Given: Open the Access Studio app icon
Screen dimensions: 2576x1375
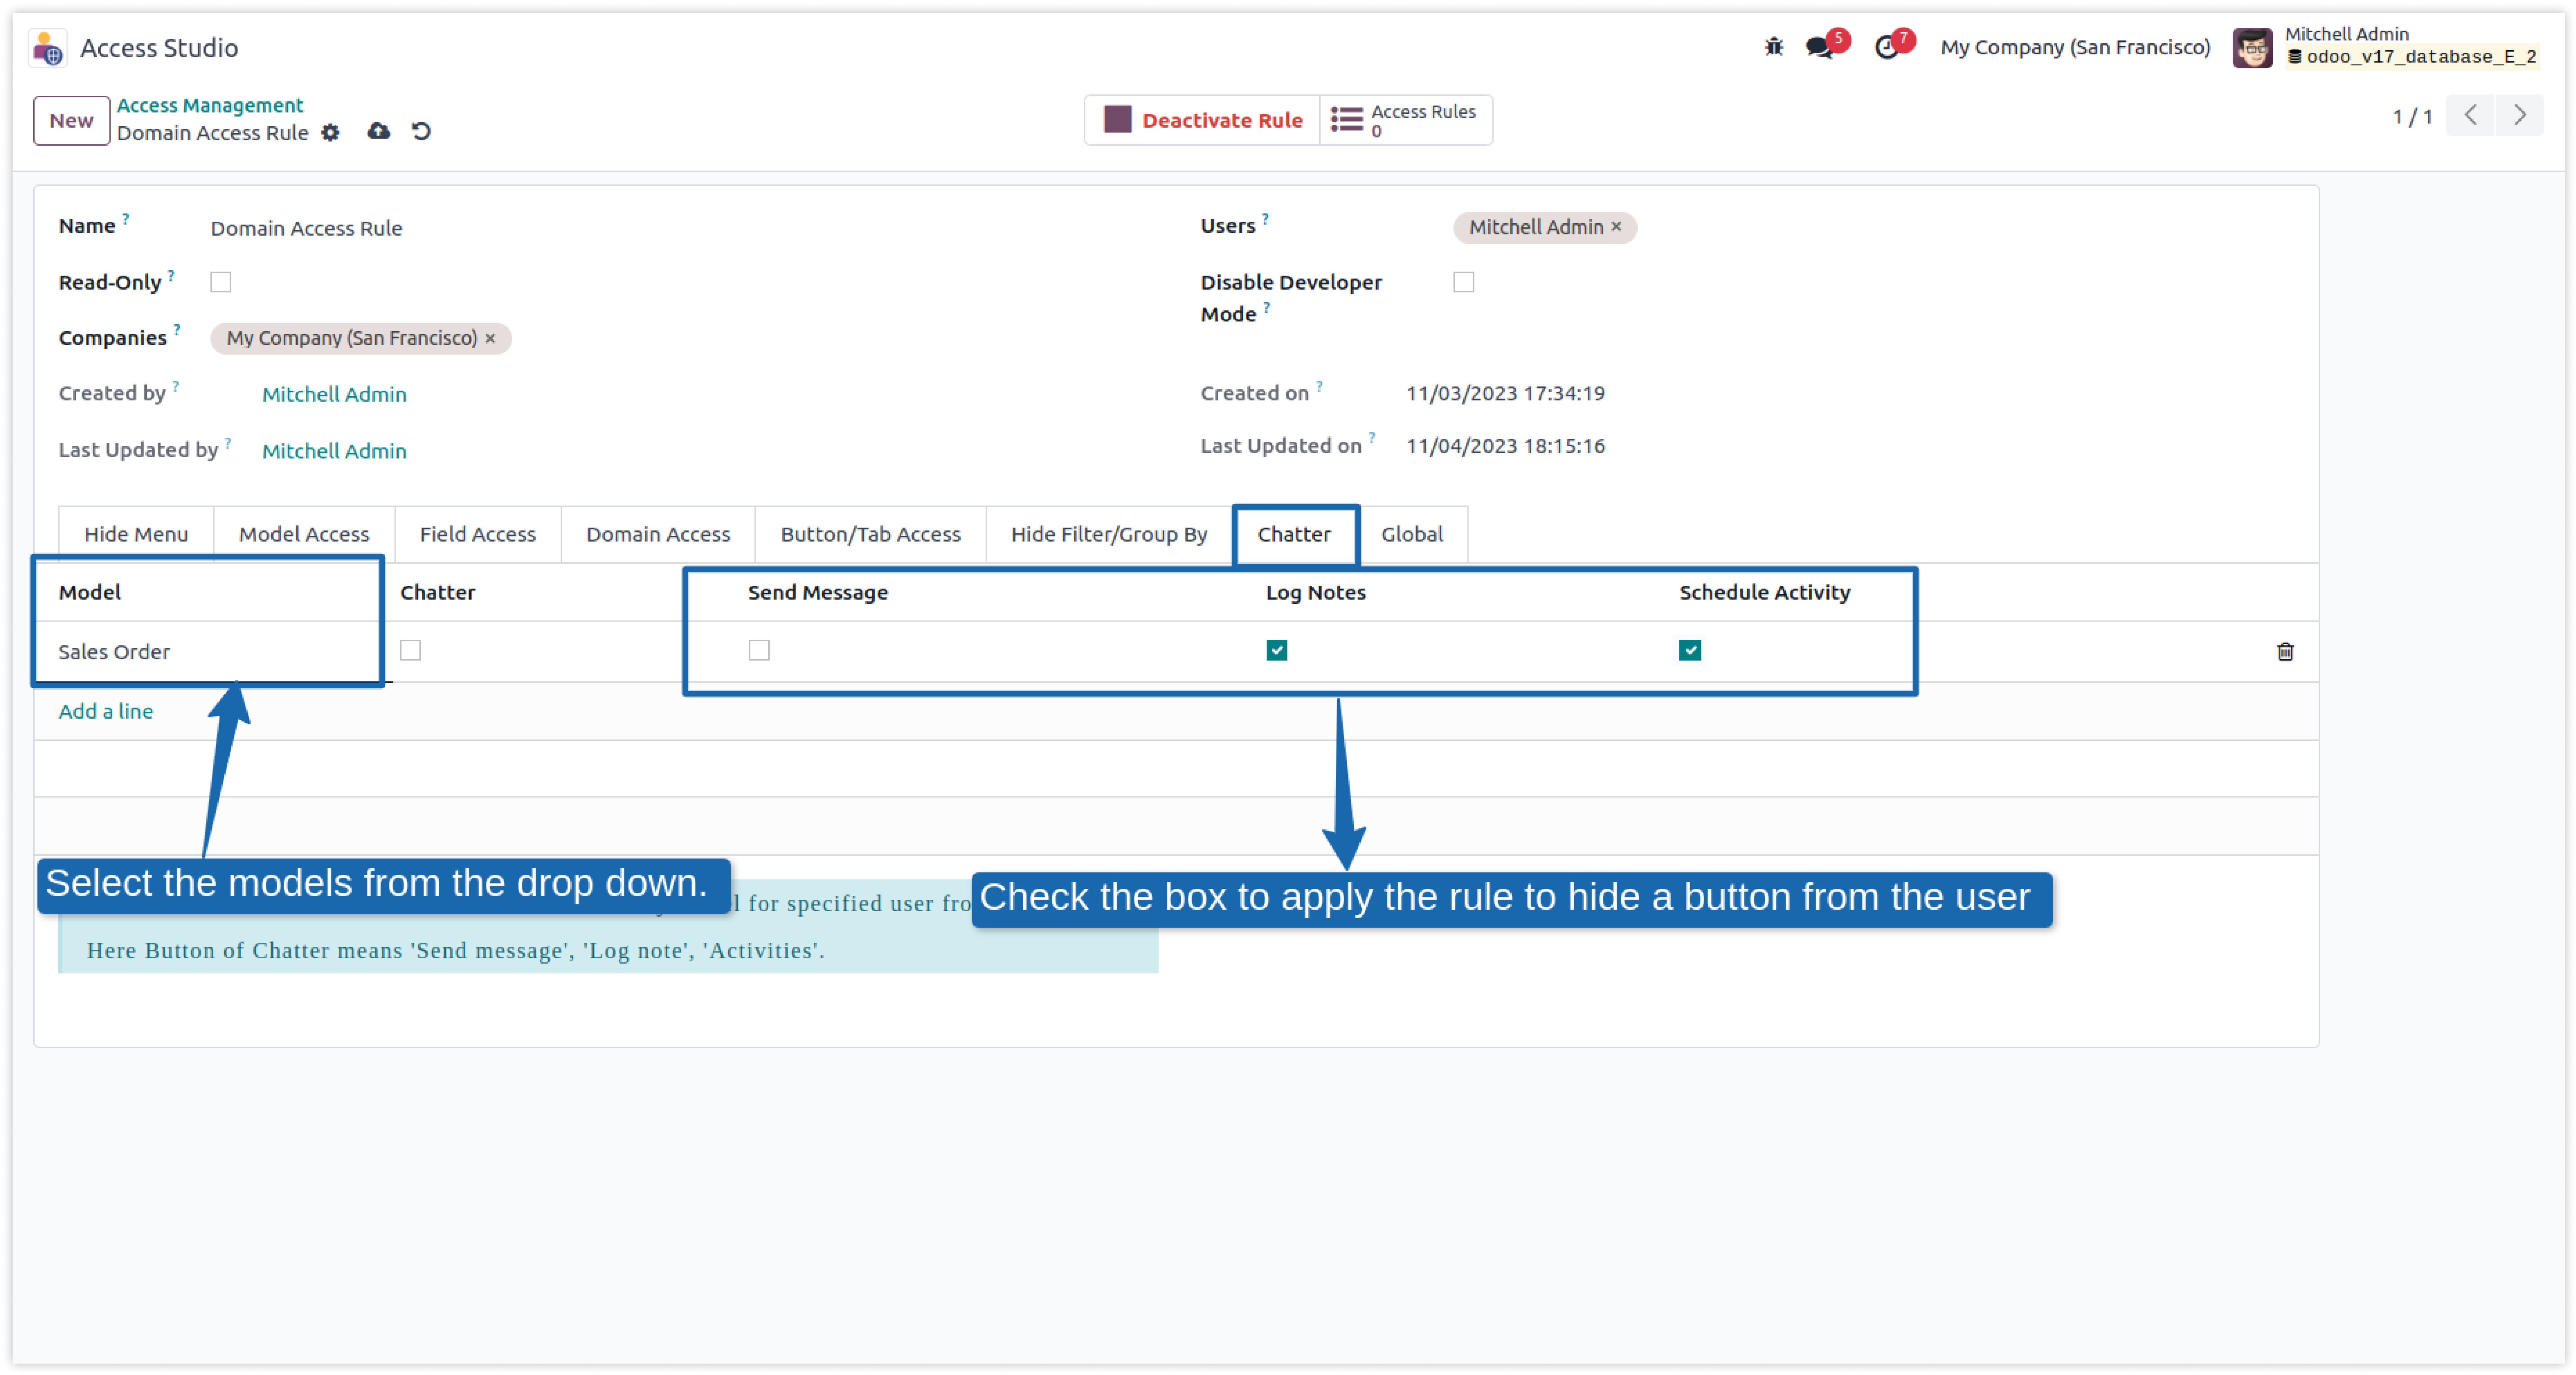Looking at the screenshot, I should click(47, 48).
